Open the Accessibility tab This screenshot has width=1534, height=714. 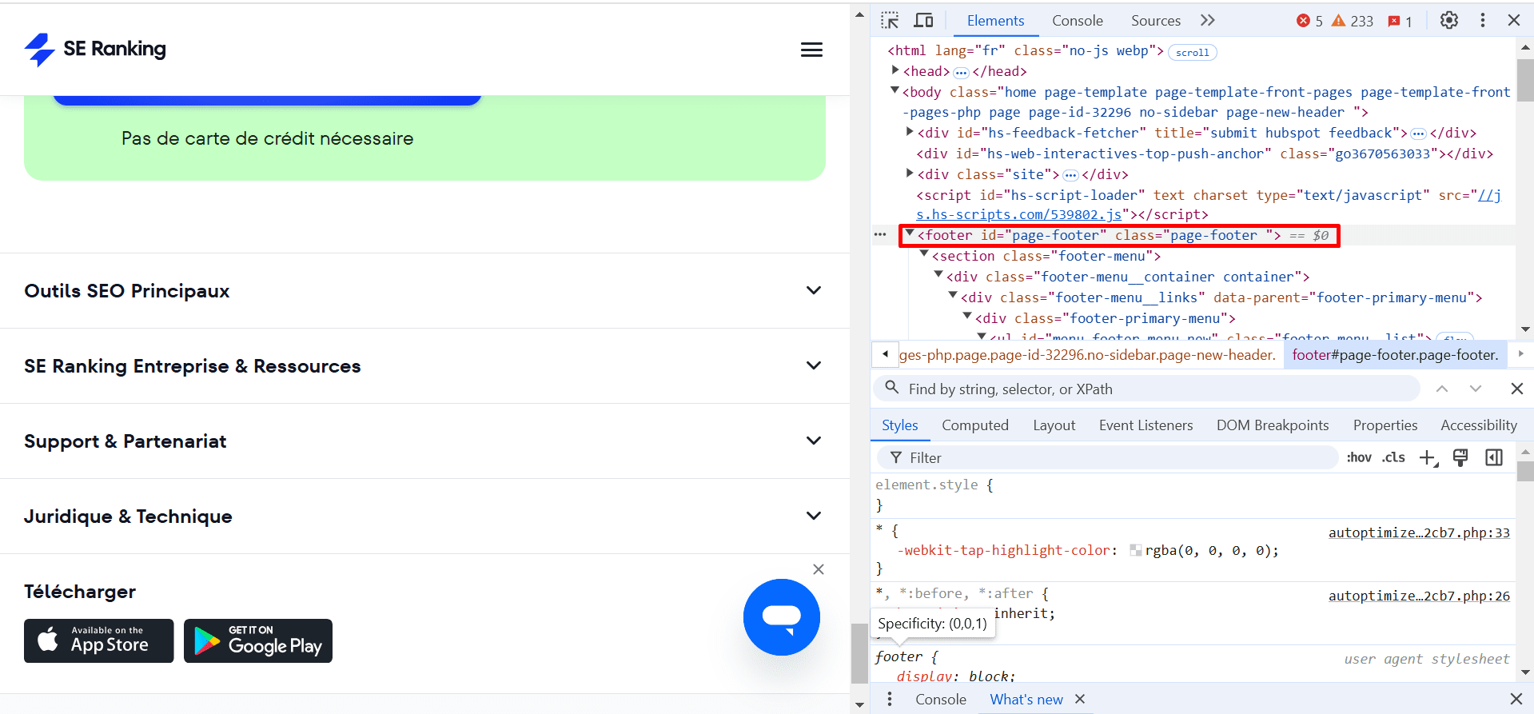(1478, 425)
